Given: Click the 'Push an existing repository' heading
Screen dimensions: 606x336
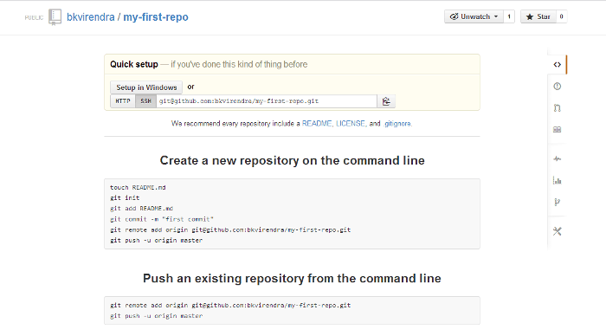Looking at the screenshot, I should 293,278.
